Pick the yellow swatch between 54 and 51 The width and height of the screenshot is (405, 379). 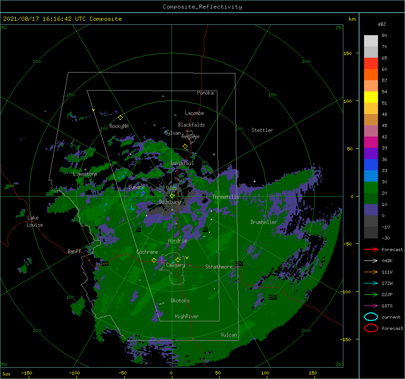(x=371, y=97)
